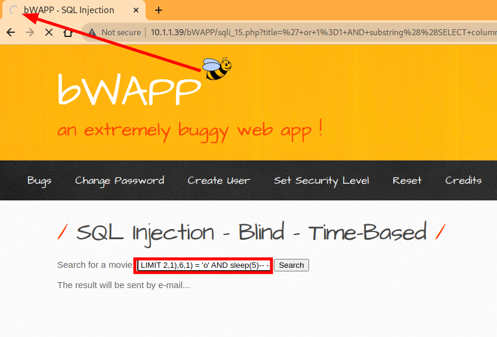Click the 'SQL Injection - Blind - Time-Based' heading
Screen dimensions: 497x337
coord(252,233)
